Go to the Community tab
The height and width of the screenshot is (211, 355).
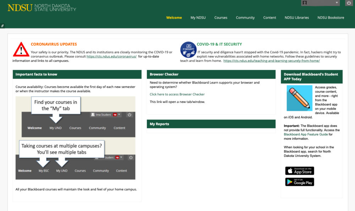tap(245, 17)
